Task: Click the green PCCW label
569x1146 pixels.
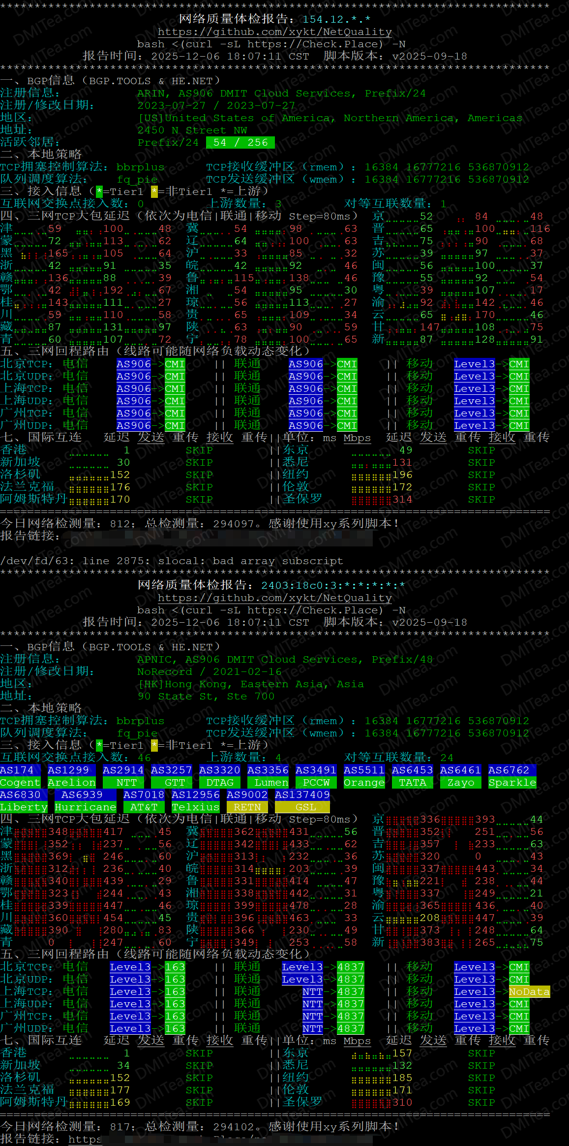Action: (x=316, y=783)
